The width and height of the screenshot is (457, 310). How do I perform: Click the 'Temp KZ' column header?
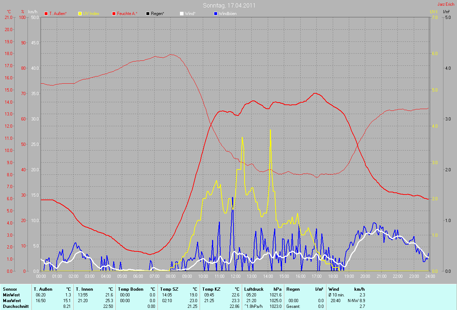click(x=211, y=289)
